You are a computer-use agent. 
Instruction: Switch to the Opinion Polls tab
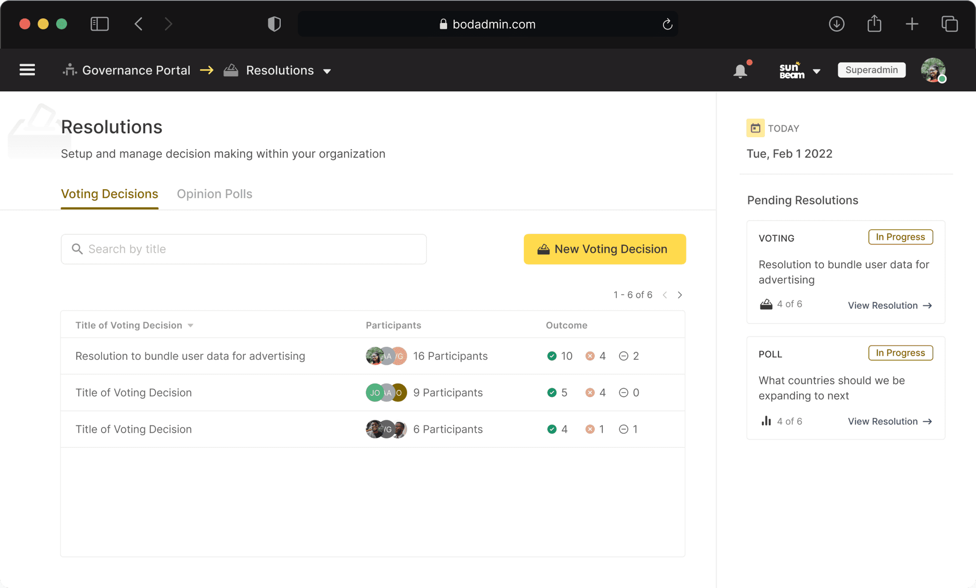point(214,194)
